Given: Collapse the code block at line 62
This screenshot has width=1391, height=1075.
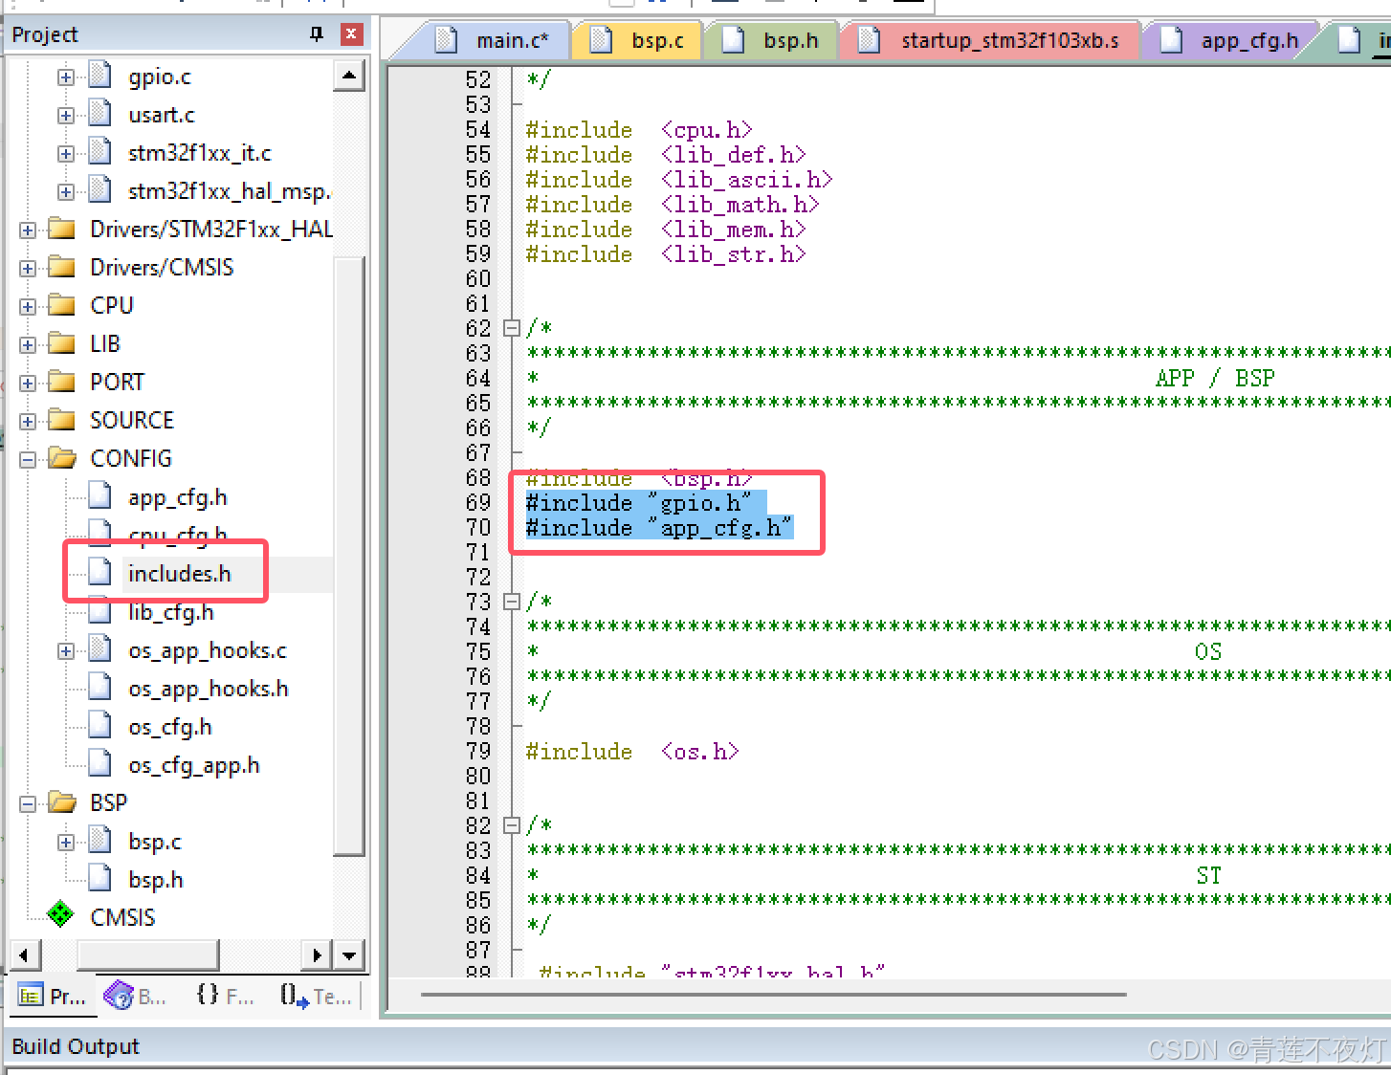Looking at the screenshot, I should (512, 327).
